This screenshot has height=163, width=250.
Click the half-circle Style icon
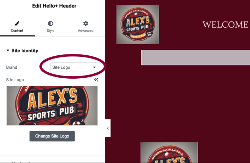pyautogui.click(x=50, y=24)
